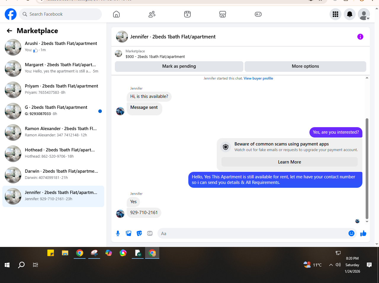Record a voice clip with microphone icon

(118, 233)
